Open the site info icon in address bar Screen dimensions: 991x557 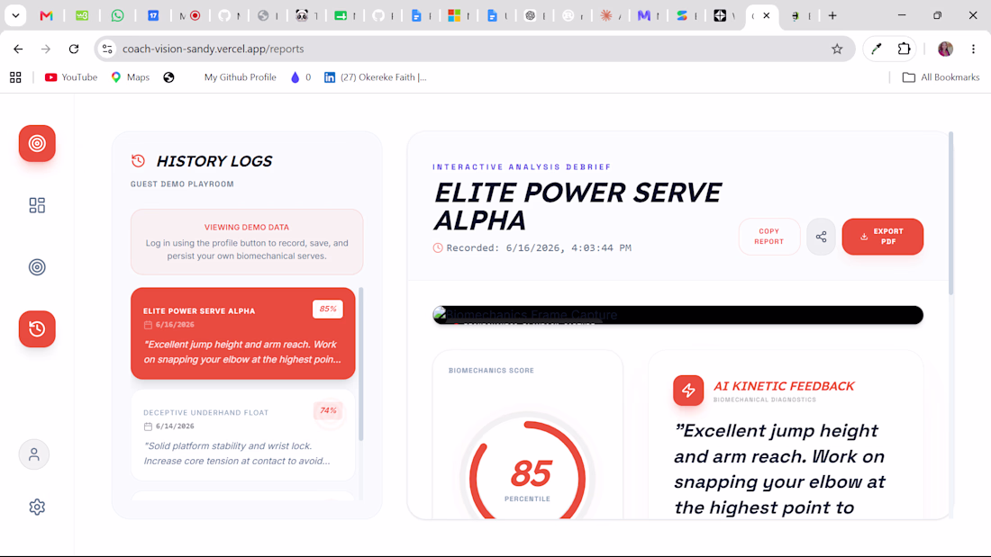point(107,49)
